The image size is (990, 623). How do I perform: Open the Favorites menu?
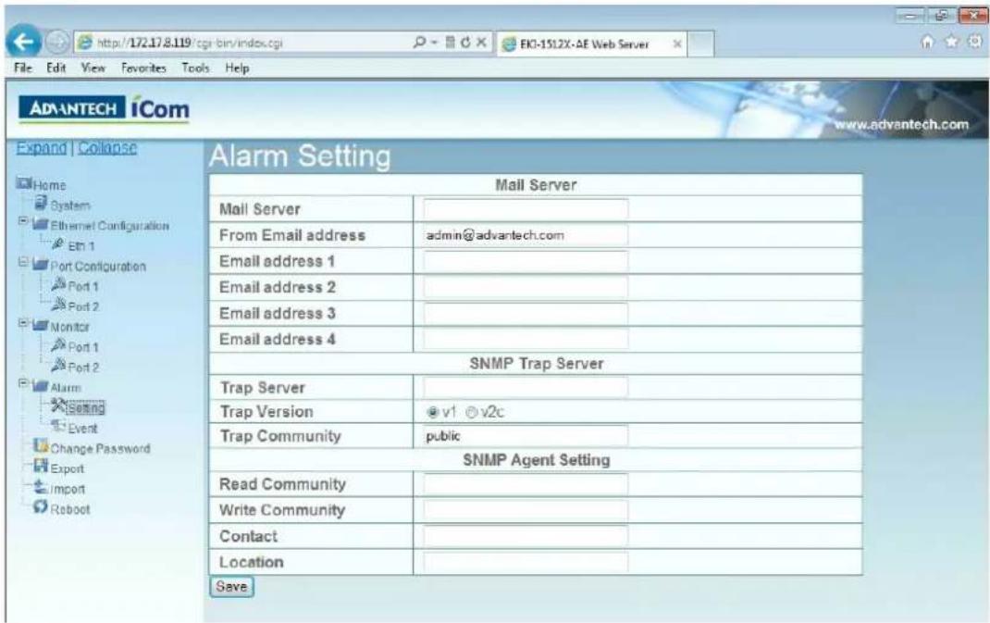click(x=144, y=68)
